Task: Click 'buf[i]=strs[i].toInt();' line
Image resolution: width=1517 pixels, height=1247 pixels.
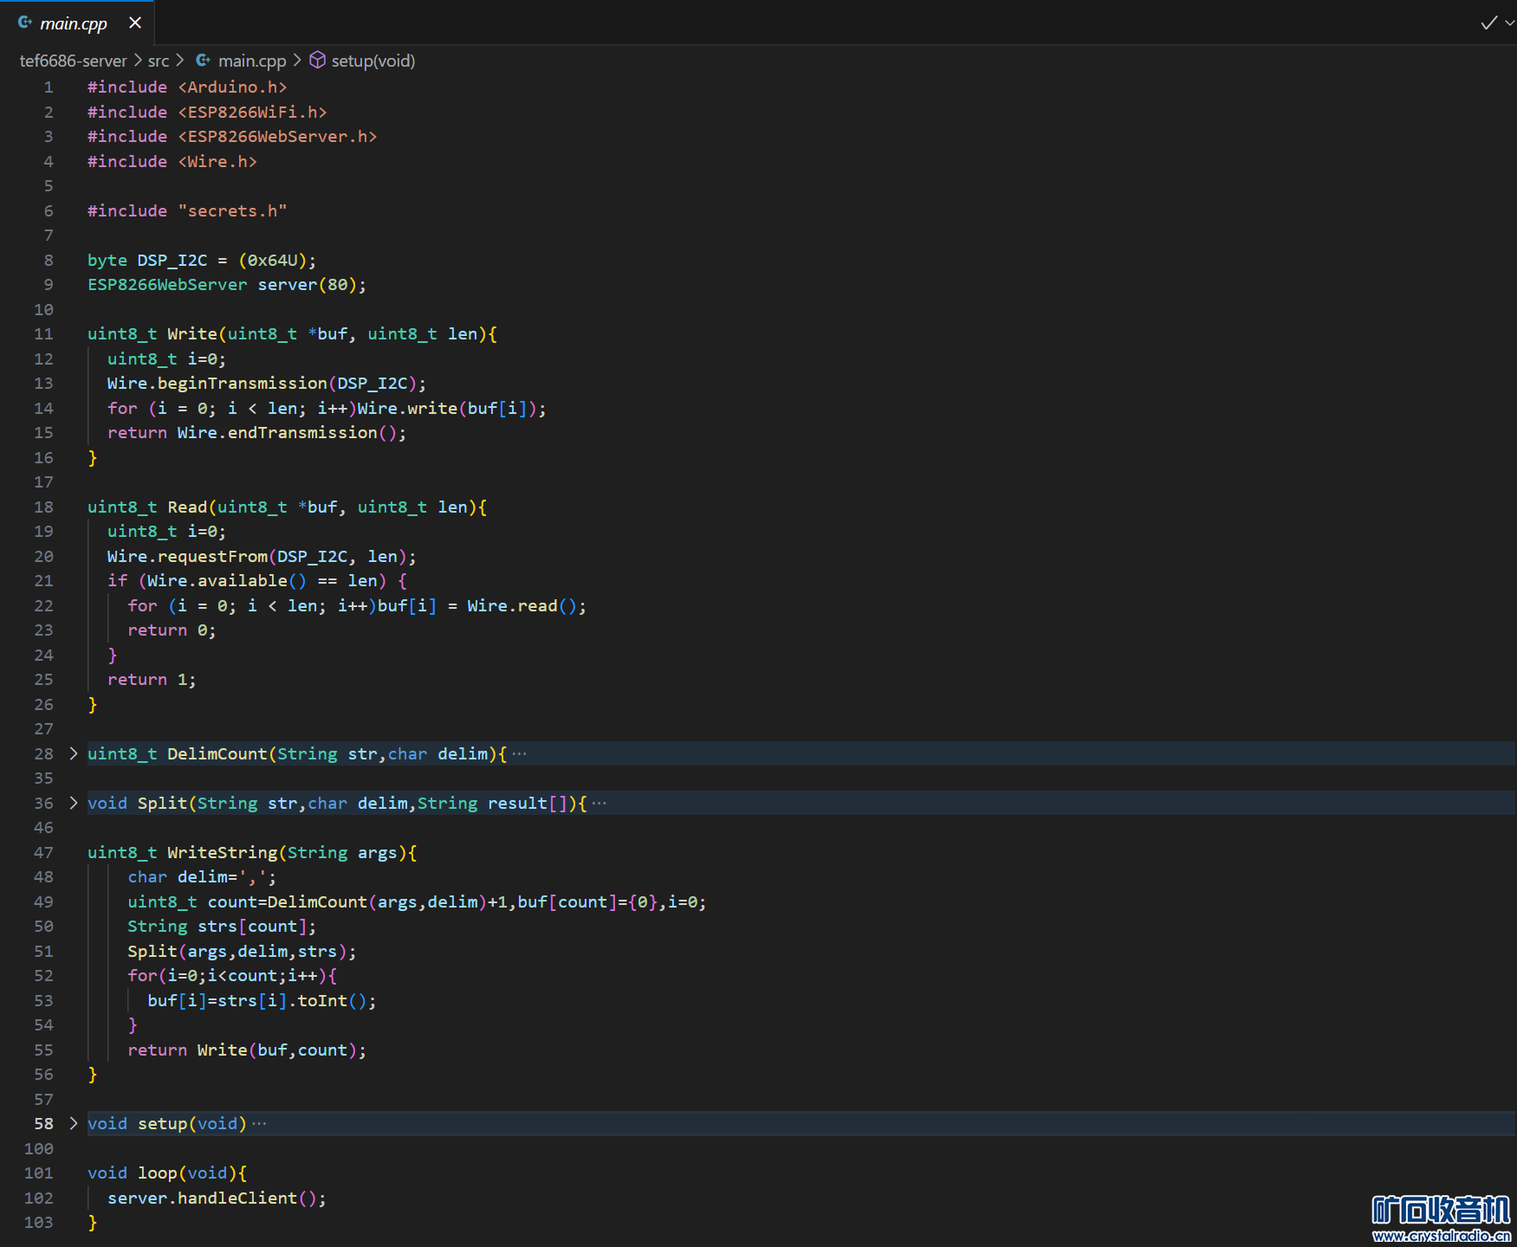Action: [x=262, y=1001]
